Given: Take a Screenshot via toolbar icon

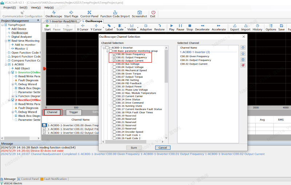Looking at the screenshot, I should (139, 12).
